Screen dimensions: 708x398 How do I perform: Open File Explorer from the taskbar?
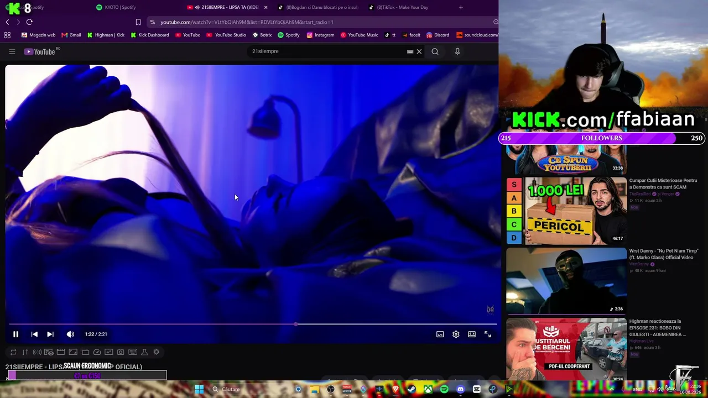coord(315,389)
